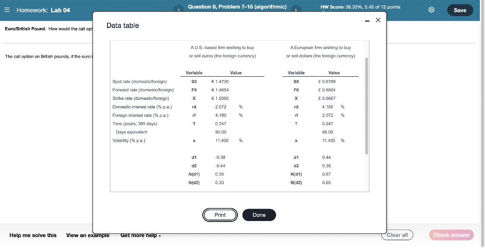Select the pound spot rate £ 0.6789
Image resolution: width=485 pixels, height=248 pixels.
(x=327, y=81)
